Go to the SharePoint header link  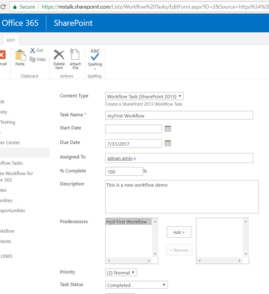pyautogui.click(x=73, y=23)
